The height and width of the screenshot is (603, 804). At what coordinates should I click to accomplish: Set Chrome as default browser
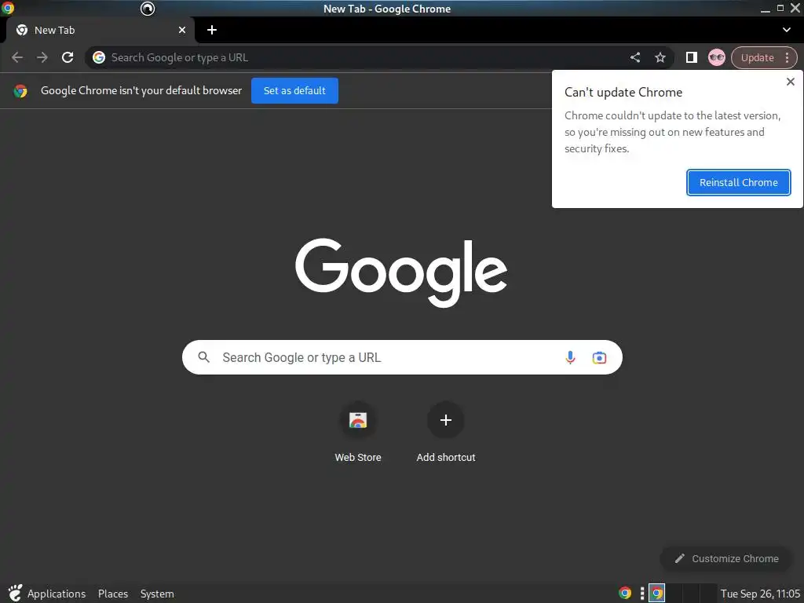pos(294,91)
